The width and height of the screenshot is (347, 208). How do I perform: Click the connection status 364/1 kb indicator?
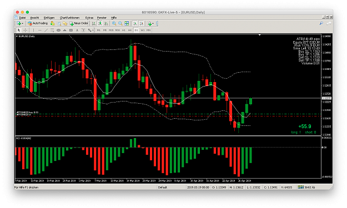tap(306, 187)
